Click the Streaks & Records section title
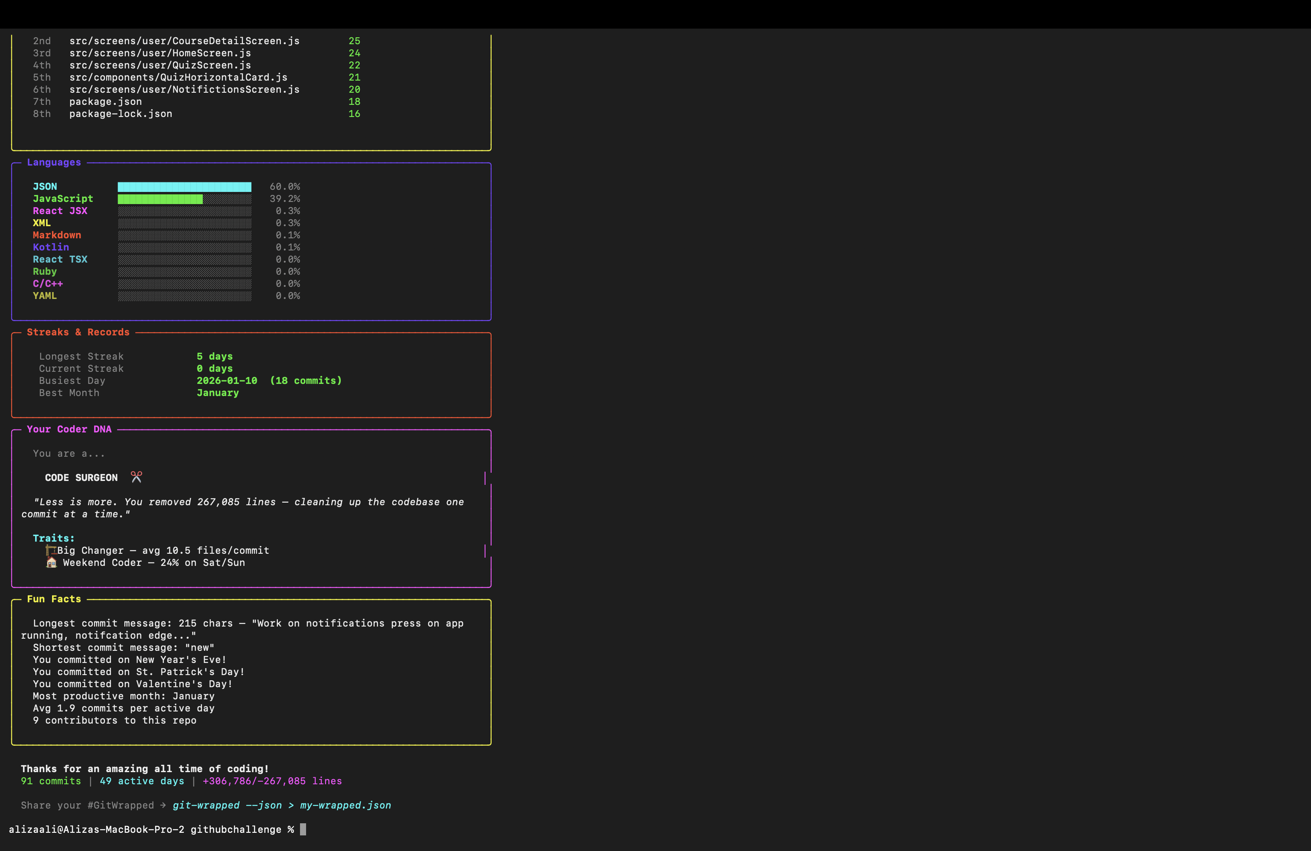Screen dimensions: 1311x851 pyautogui.click(x=78, y=332)
